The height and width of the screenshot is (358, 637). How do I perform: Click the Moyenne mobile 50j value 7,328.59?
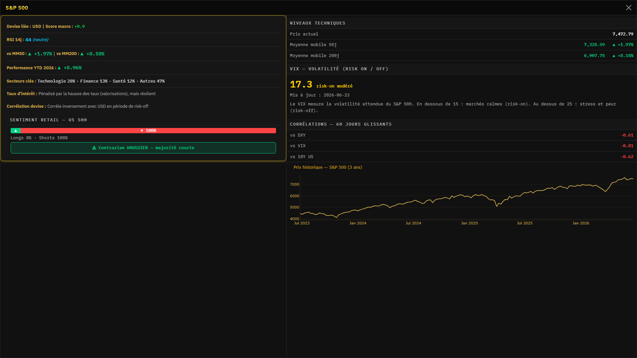coord(594,45)
